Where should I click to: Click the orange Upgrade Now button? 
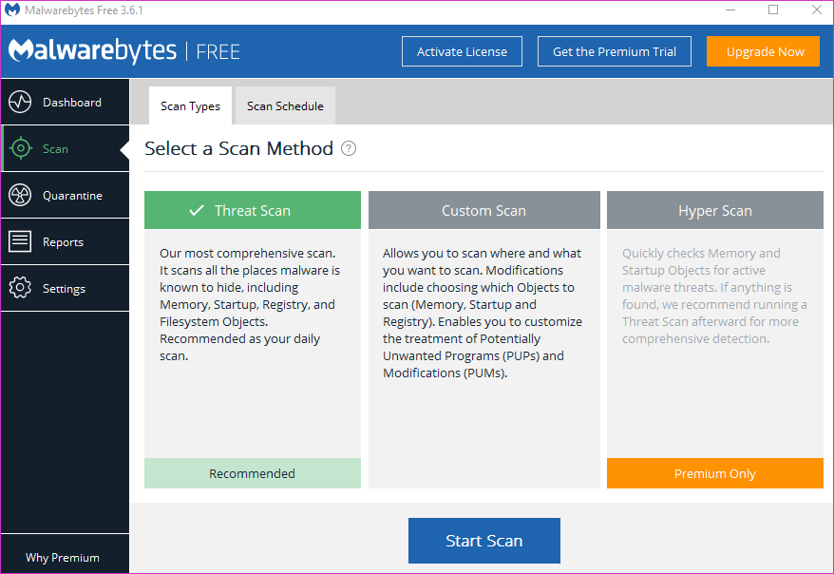point(764,51)
